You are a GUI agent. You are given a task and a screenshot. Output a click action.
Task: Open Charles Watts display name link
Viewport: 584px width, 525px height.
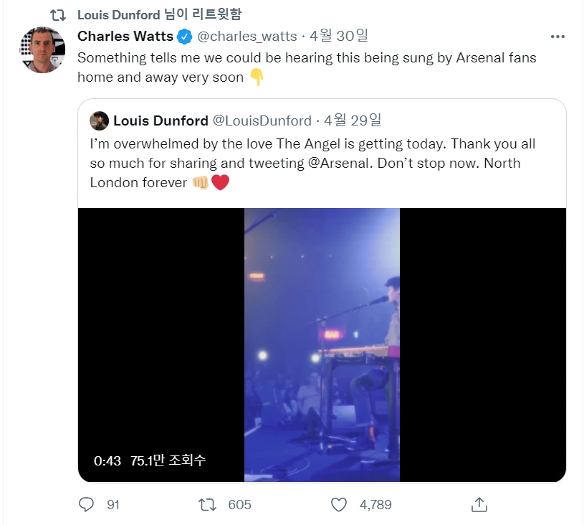pyautogui.click(x=125, y=36)
